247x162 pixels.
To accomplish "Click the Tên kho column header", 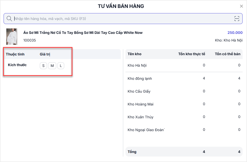I will tap(134, 54).
